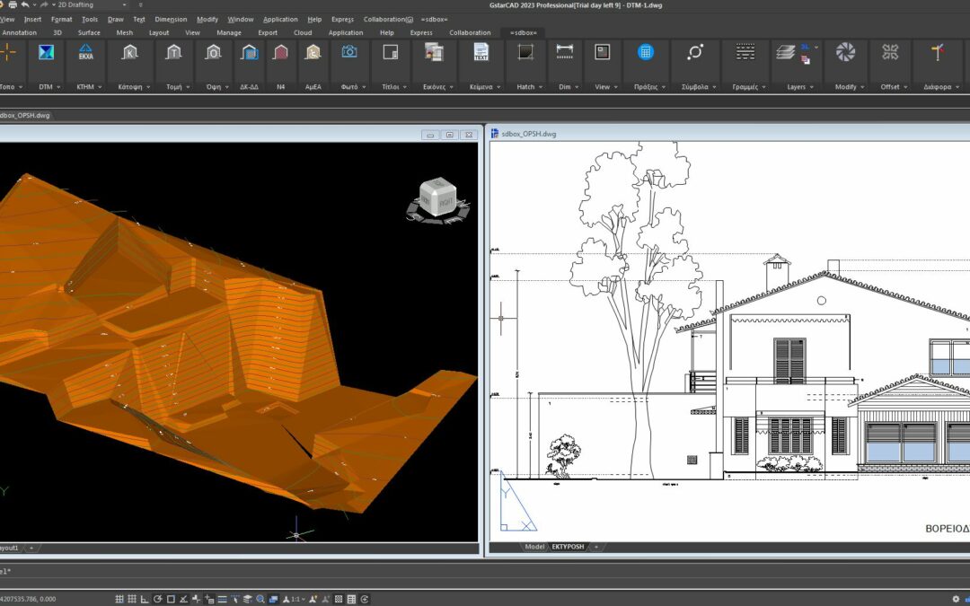The image size is (970, 606).
Task: Toggle grid display in status bar
Action: 132,599
